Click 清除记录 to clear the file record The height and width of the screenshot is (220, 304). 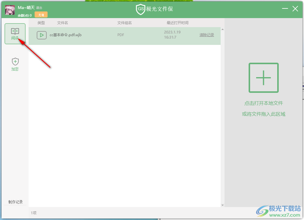206,35
